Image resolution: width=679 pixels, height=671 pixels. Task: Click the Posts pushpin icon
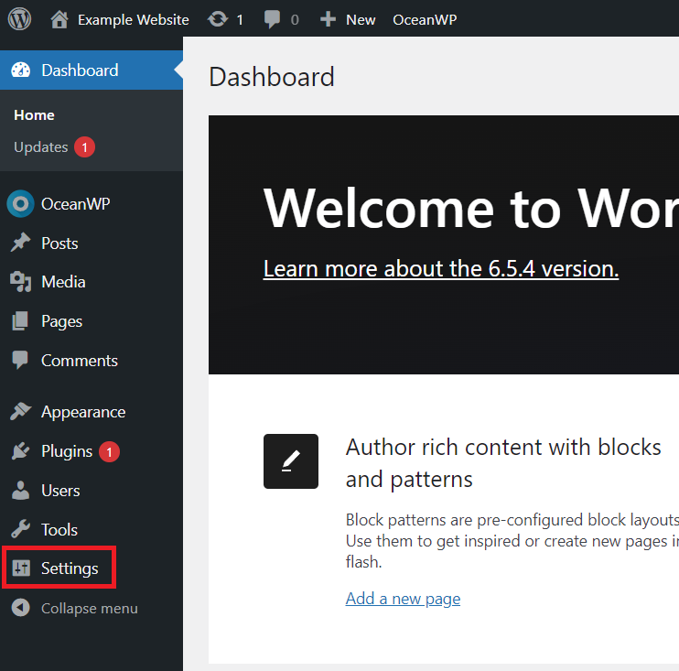tap(20, 243)
